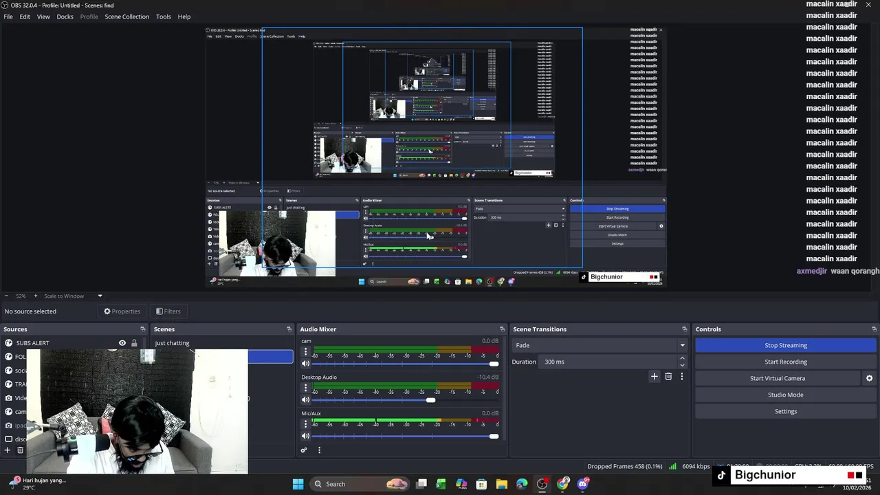Open the View menu

[43, 16]
